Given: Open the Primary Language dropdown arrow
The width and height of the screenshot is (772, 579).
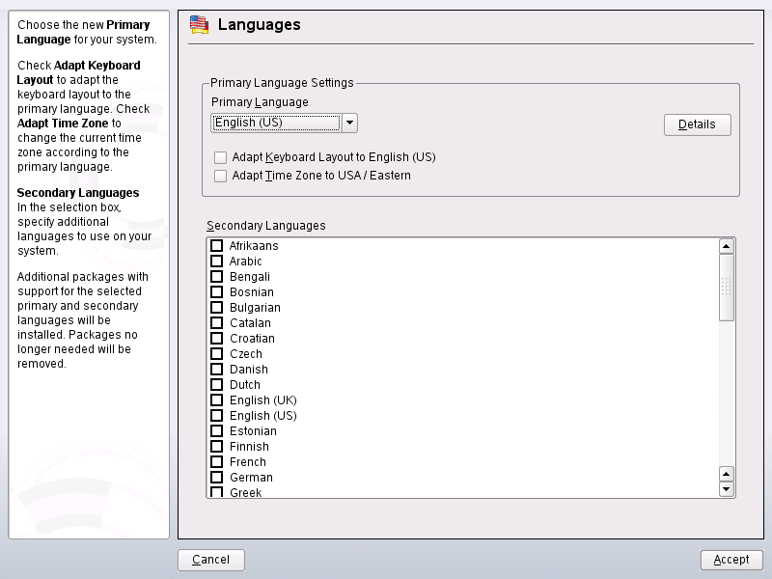Looking at the screenshot, I should [x=350, y=123].
